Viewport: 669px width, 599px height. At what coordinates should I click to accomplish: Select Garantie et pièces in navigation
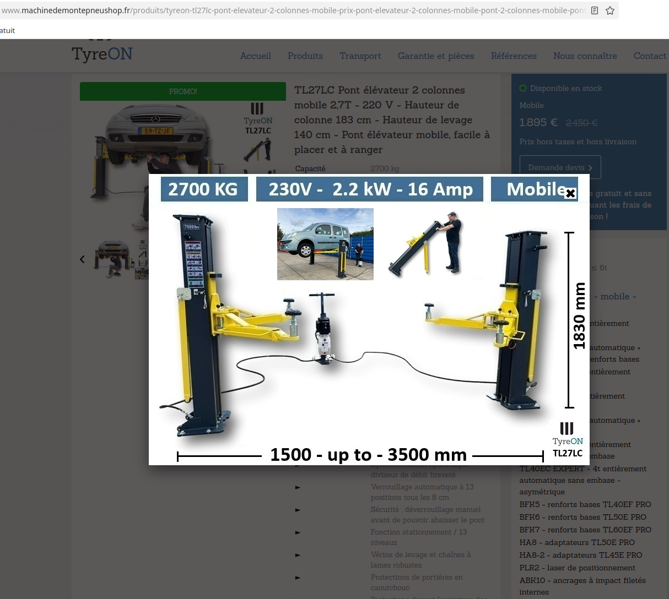(436, 56)
